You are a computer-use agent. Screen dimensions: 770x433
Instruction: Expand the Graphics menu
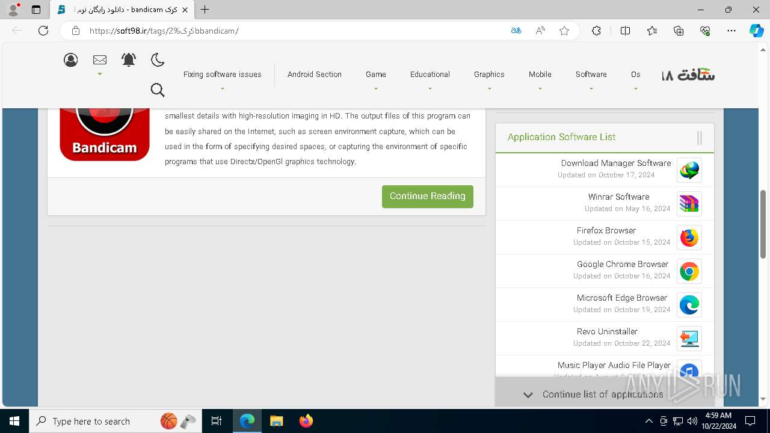pos(489,75)
